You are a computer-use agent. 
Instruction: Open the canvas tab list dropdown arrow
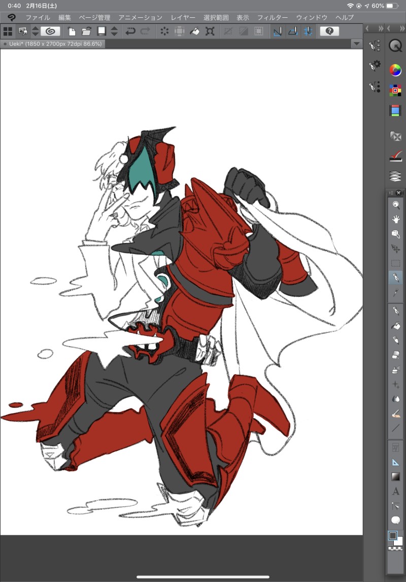[x=356, y=44]
